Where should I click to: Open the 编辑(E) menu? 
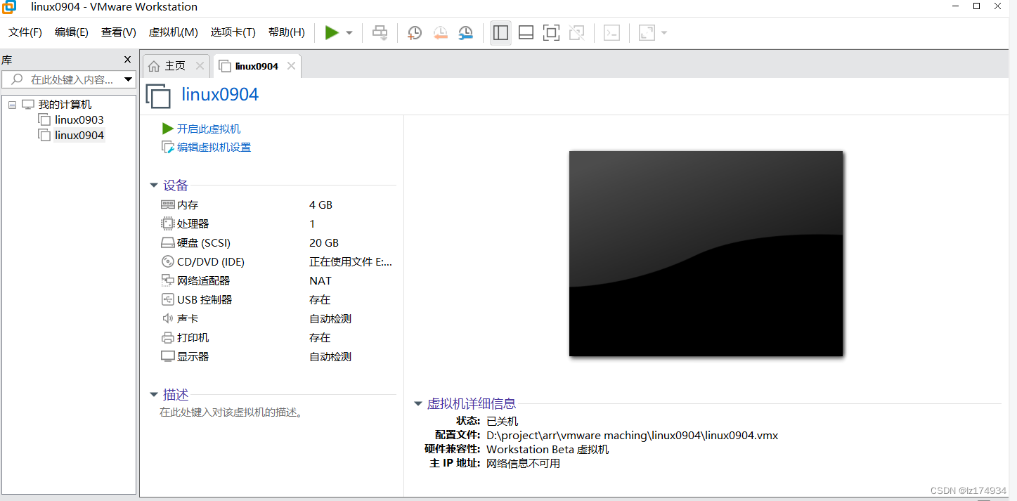click(72, 32)
